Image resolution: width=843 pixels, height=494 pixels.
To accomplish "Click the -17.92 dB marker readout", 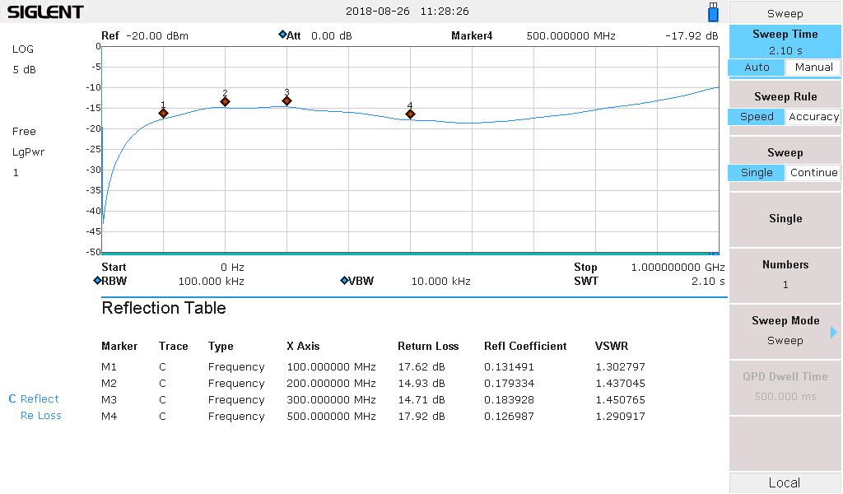I will [692, 36].
